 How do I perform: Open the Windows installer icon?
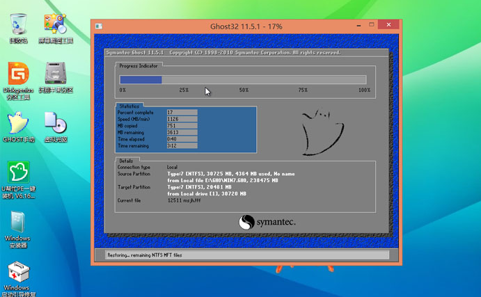click(x=17, y=230)
